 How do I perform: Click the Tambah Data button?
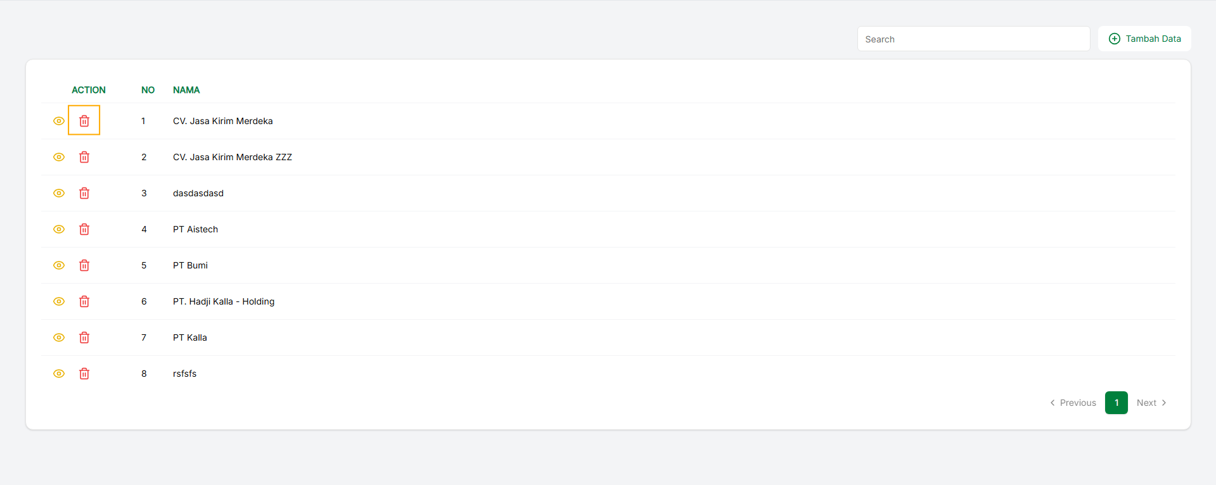1144,39
